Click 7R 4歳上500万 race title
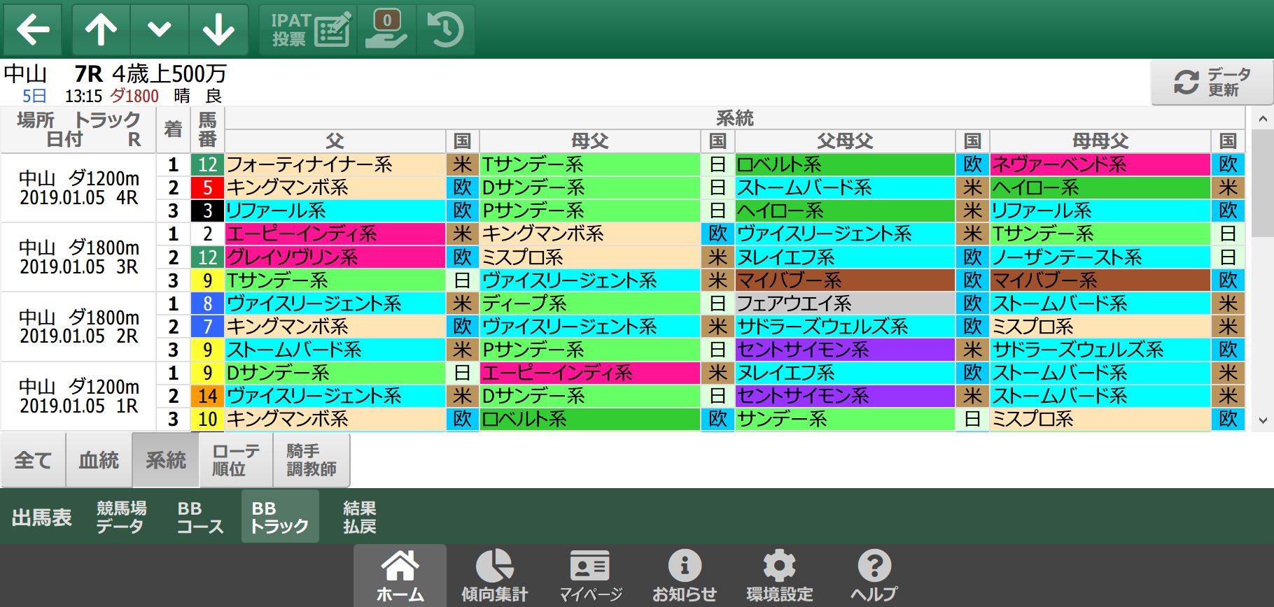The height and width of the screenshot is (607, 1274). 150,73
